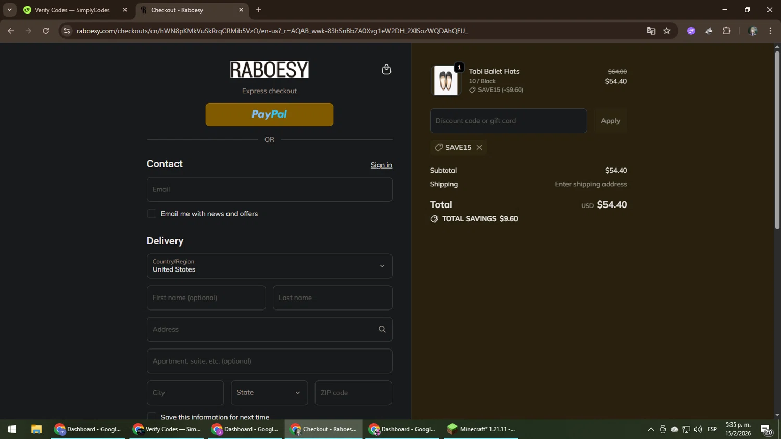Focus the Email input field

(269, 189)
